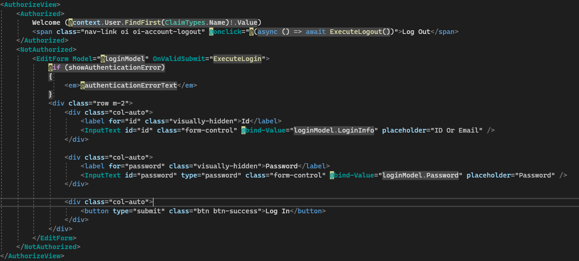Click loginModel in the EditForm Model attribute
579x261 pixels.
tap(125, 59)
